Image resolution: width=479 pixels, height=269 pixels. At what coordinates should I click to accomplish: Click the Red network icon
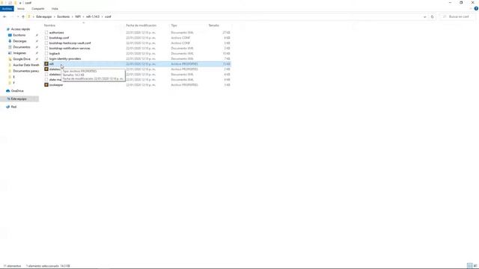tap(8, 107)
